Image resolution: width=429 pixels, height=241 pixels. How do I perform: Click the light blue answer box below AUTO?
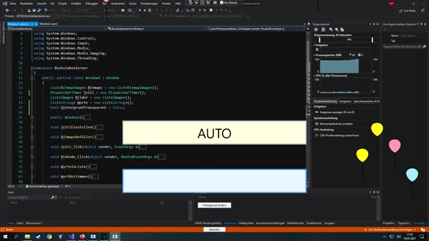[214, 181]
